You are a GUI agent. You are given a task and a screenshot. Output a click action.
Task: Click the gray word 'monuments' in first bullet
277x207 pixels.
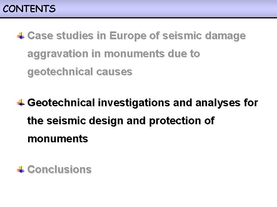point(134,54)
